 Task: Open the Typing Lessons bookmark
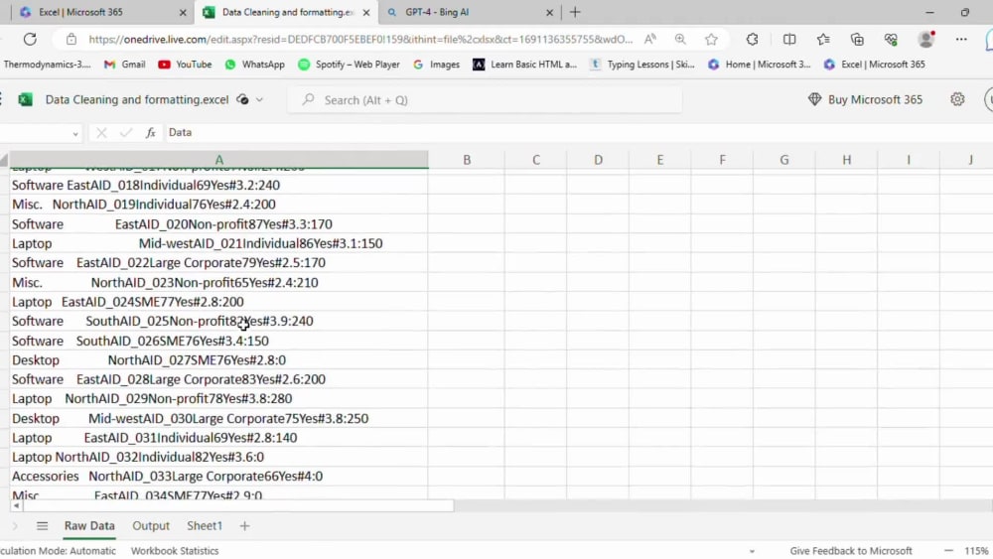coord(642,64)
